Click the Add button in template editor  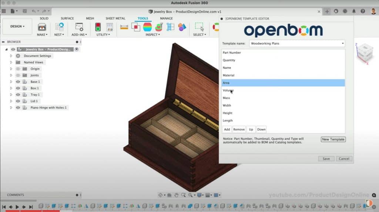227,130
